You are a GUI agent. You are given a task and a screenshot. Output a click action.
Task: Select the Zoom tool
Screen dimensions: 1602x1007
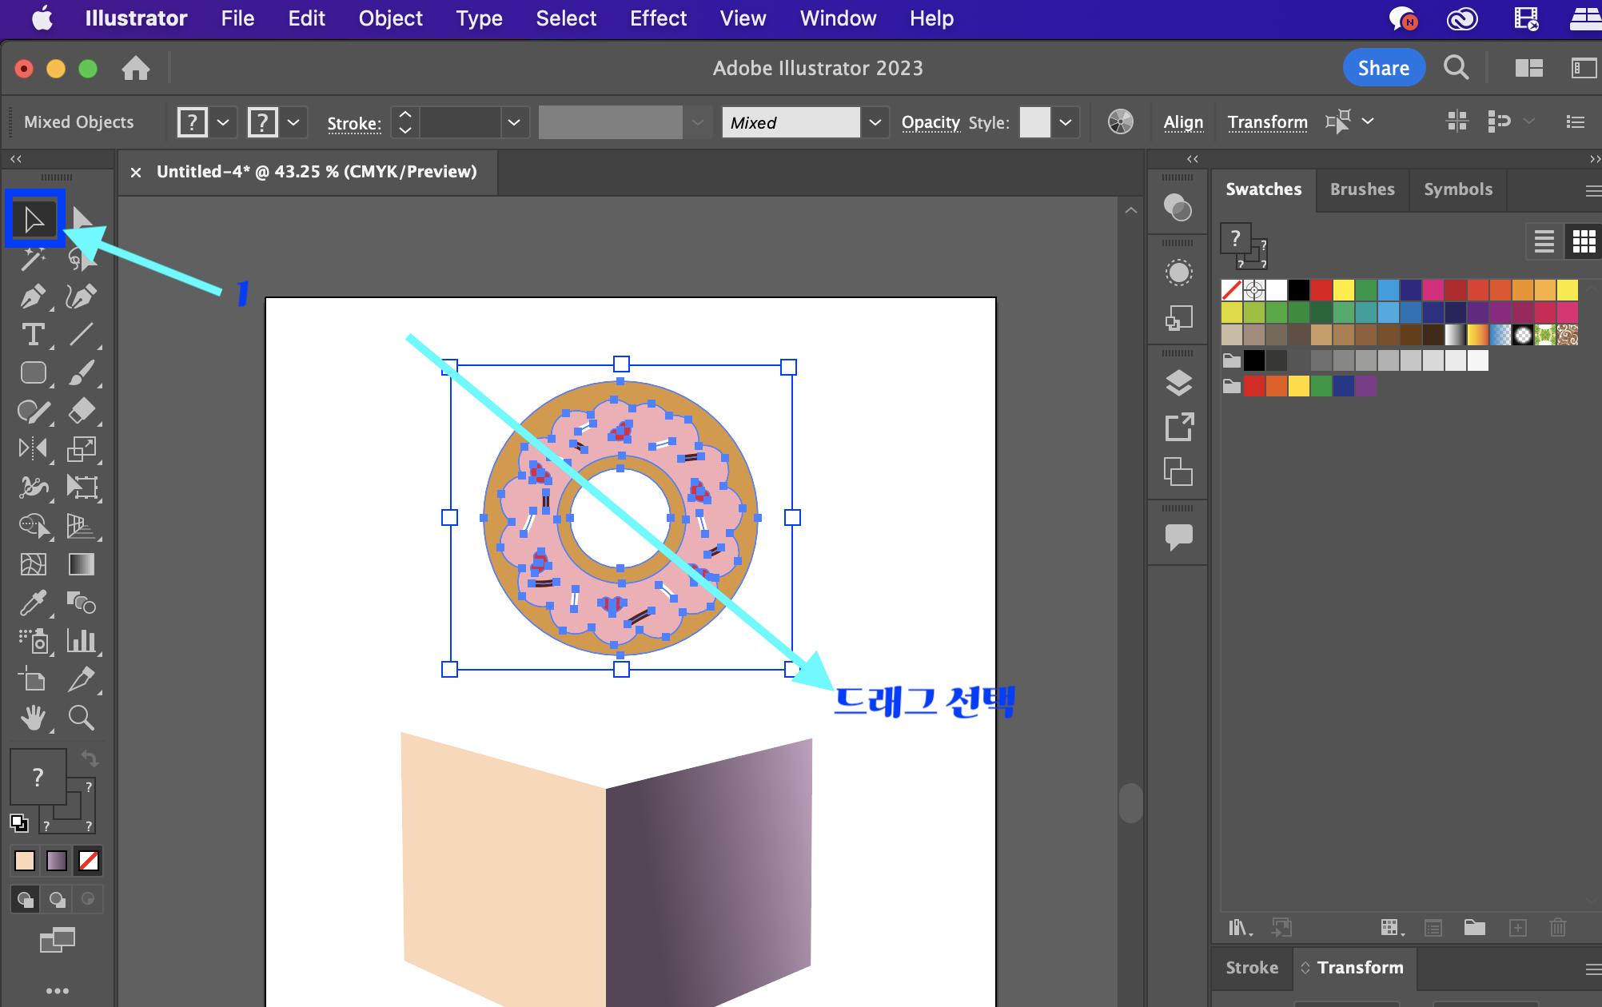pyautogui.click(x=81, y=718)
